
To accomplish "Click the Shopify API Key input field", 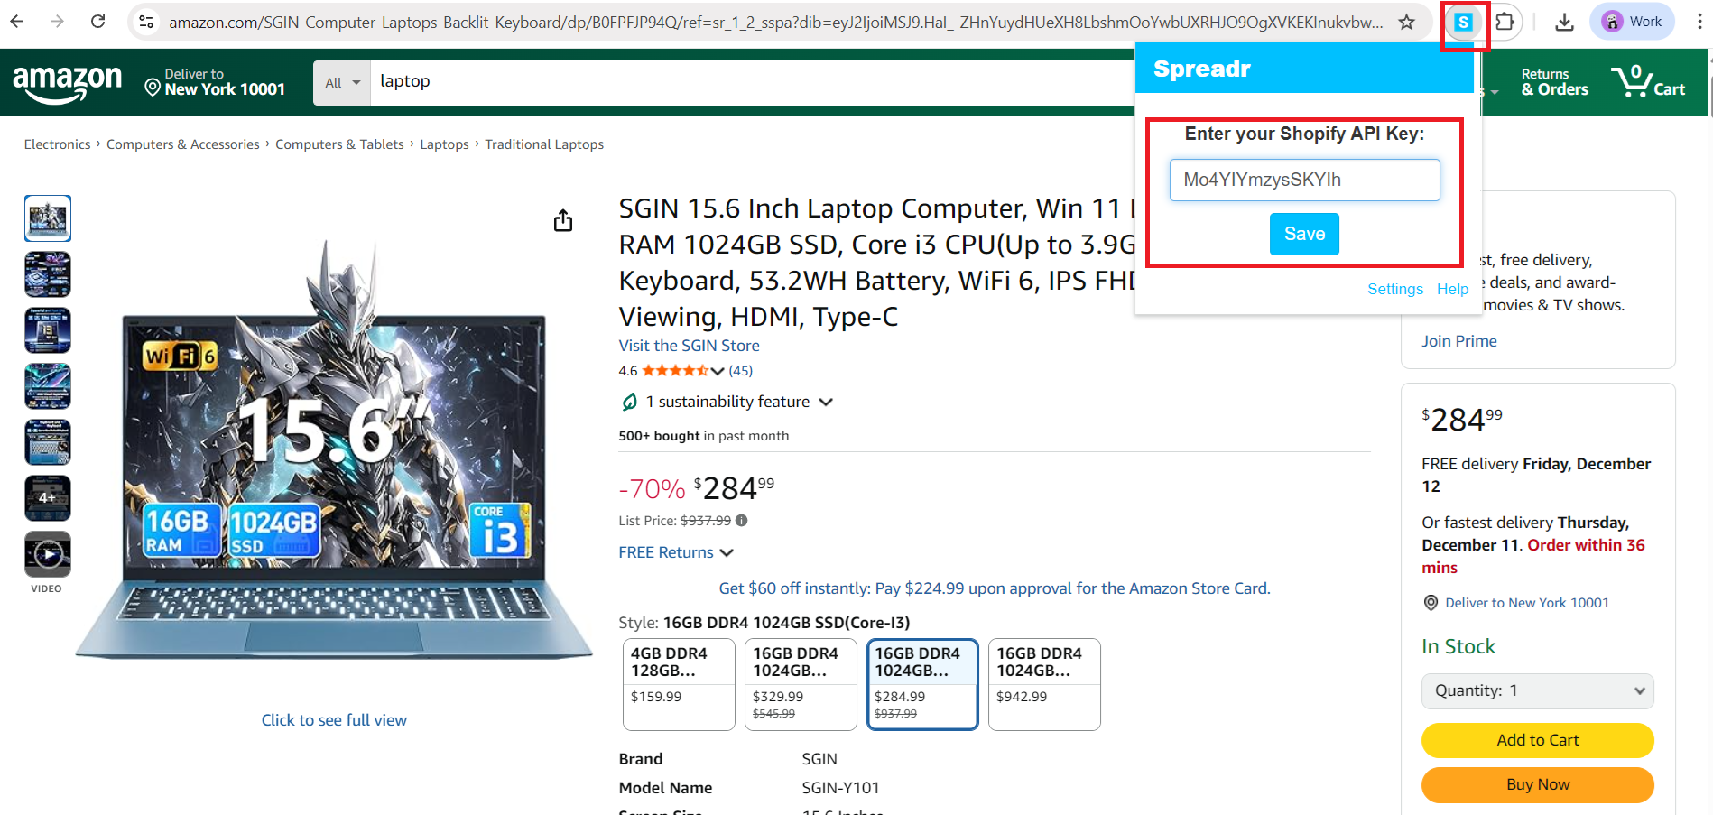I will click(x=1304, y=180).
